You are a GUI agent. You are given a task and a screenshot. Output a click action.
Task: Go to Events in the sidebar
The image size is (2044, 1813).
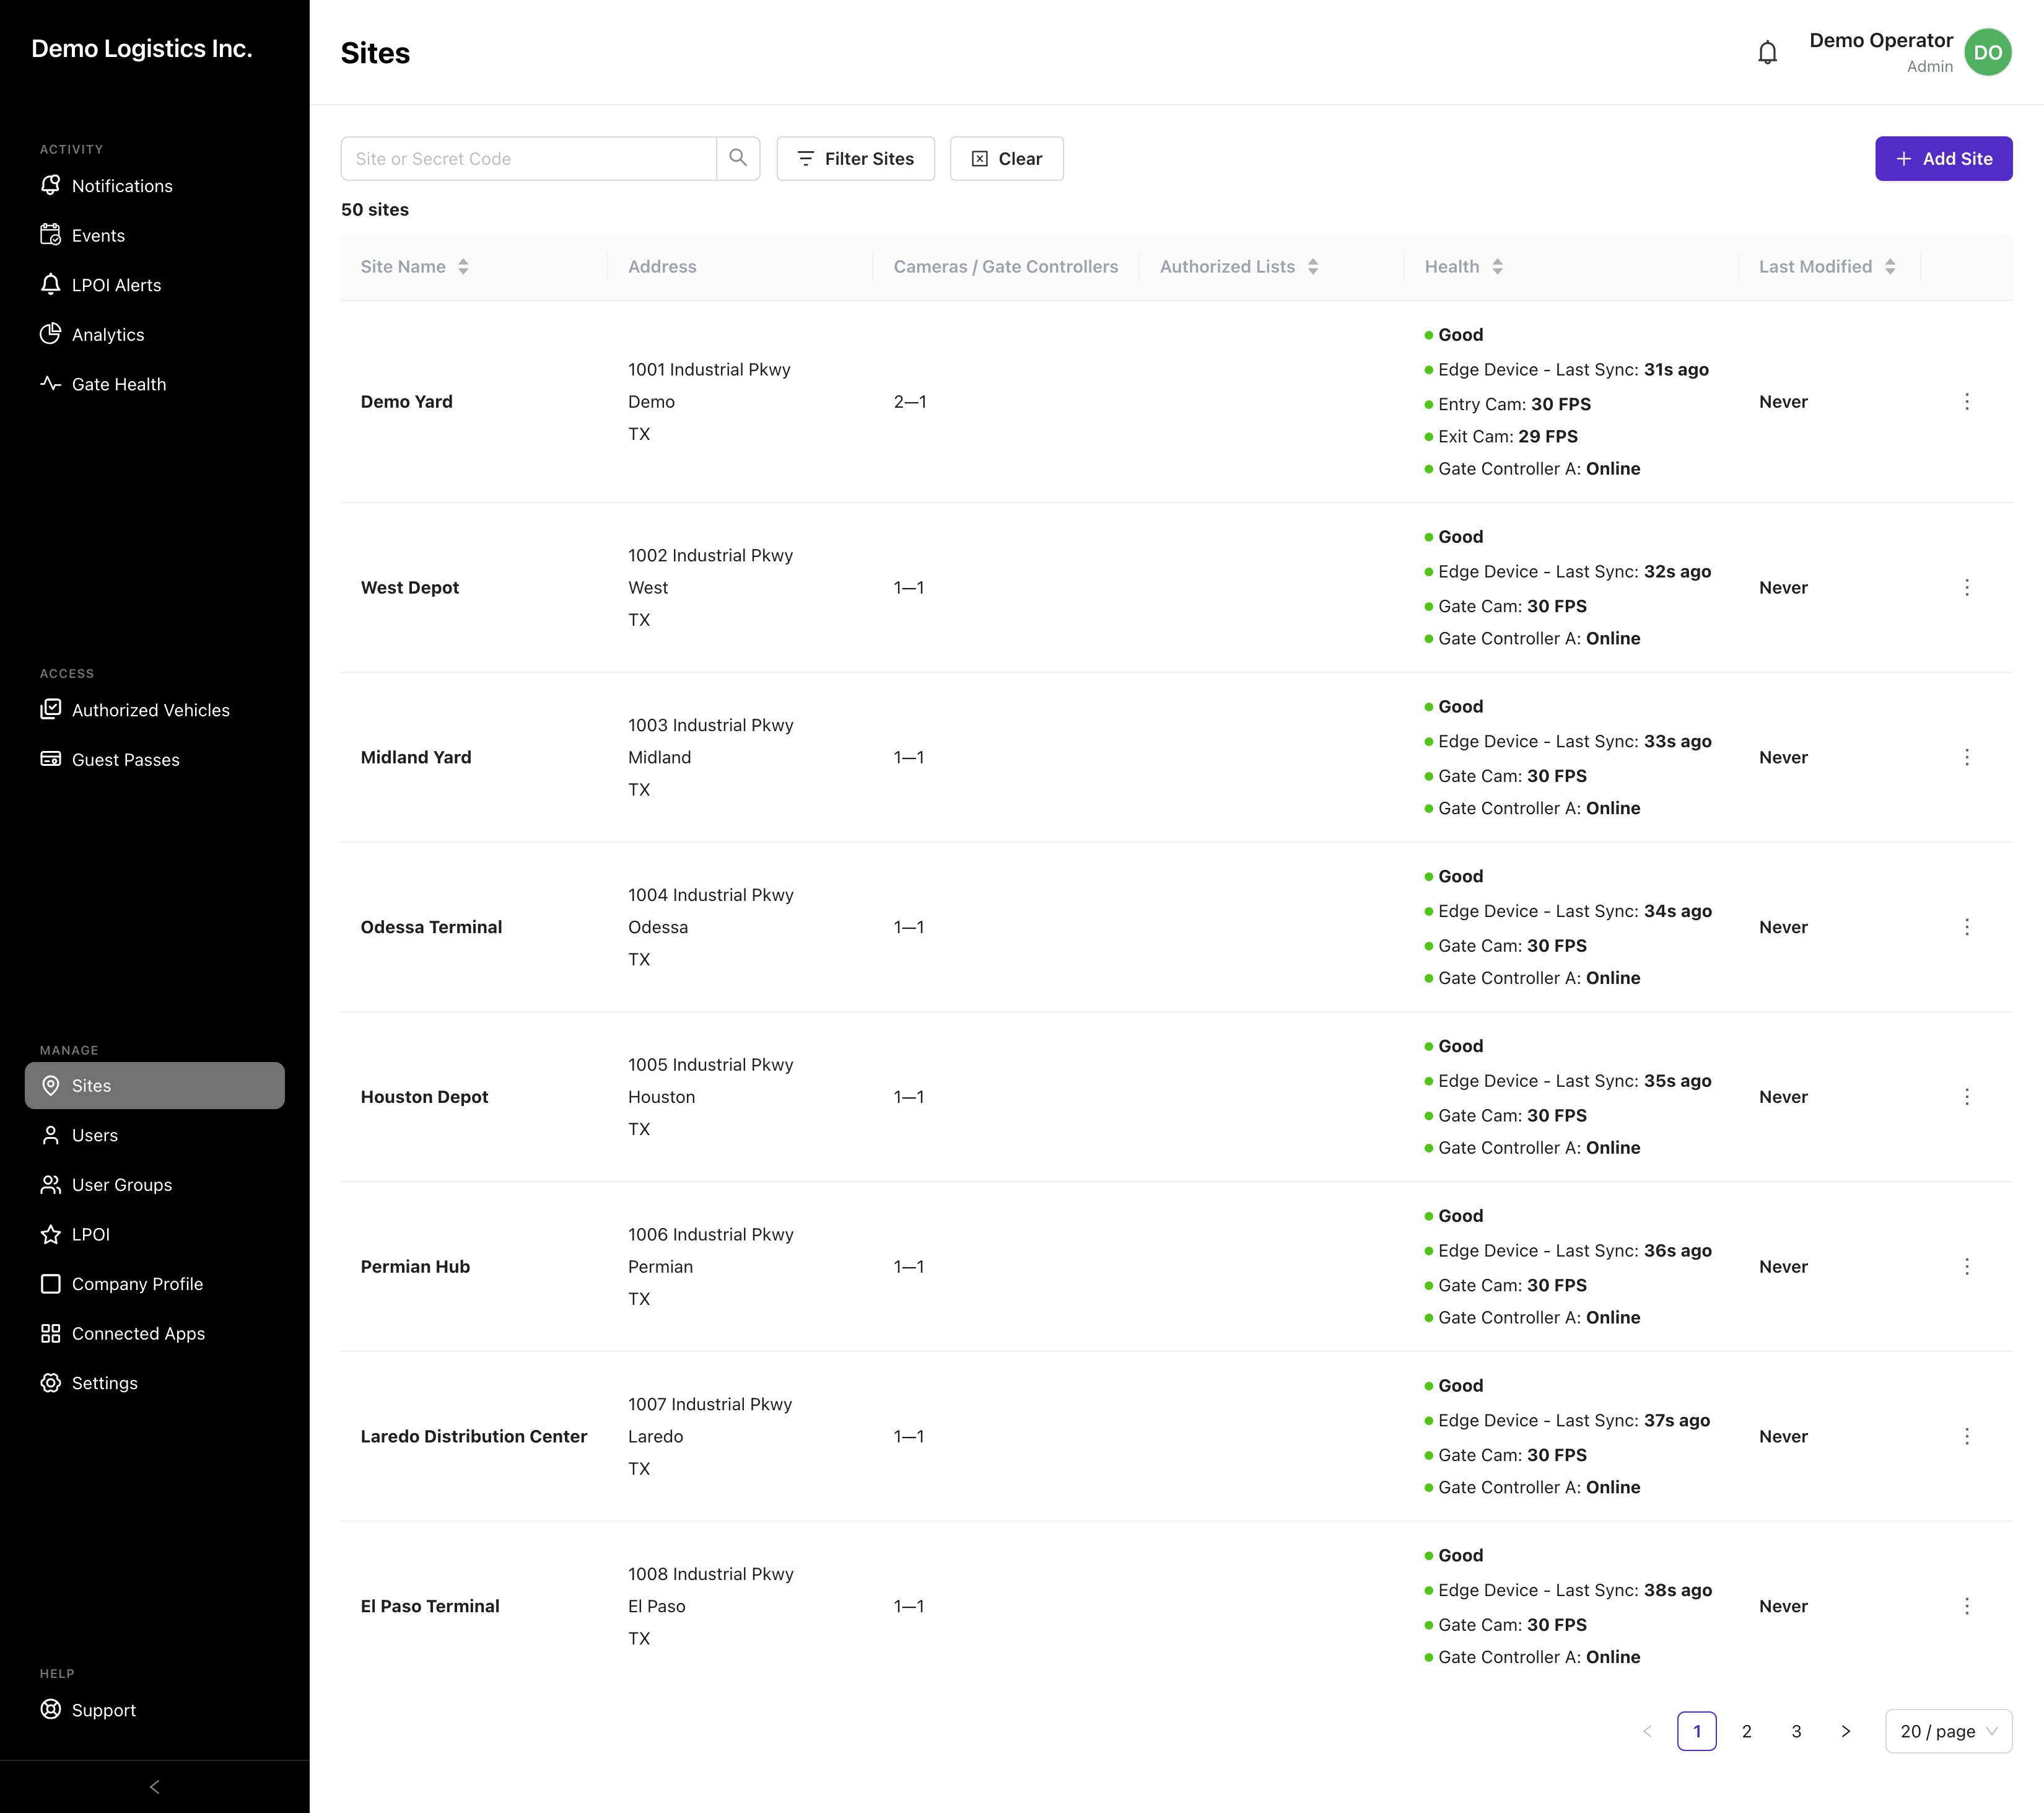(155, 235)
